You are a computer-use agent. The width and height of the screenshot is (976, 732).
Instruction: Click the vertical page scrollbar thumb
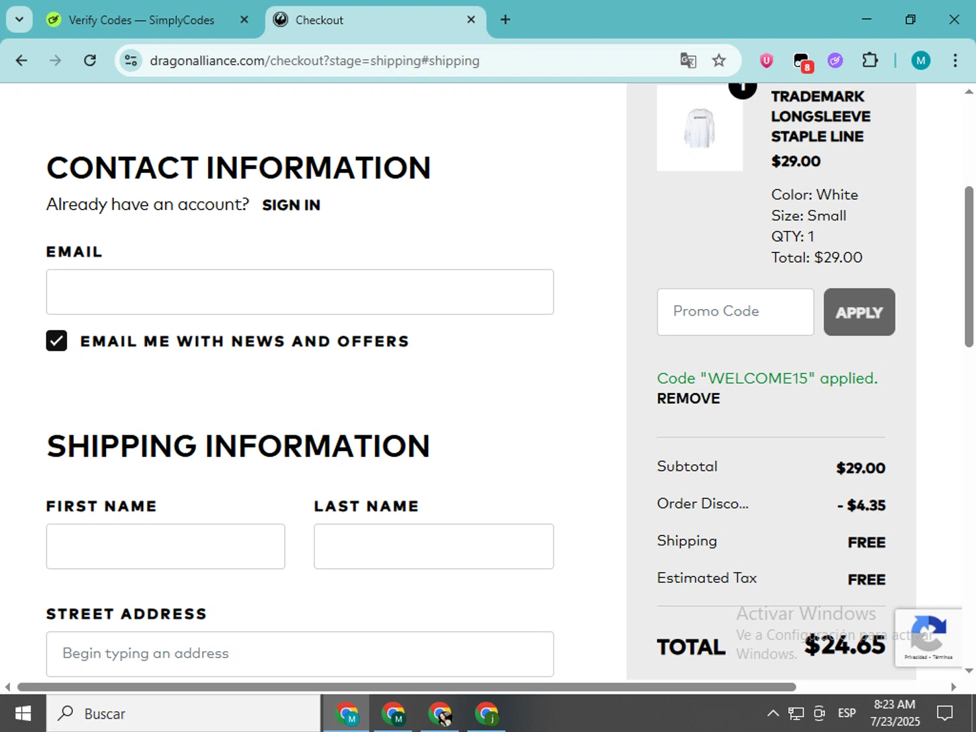click(x=969, y=267)
